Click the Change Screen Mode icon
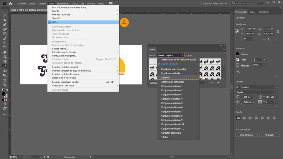This screenshot has width=283, height=159. (x=5, y=108)
